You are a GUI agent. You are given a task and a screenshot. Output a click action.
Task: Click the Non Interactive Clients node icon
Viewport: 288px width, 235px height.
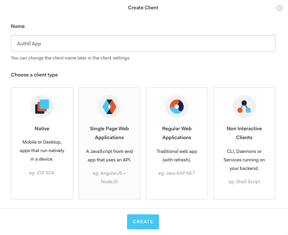point(244,106)
